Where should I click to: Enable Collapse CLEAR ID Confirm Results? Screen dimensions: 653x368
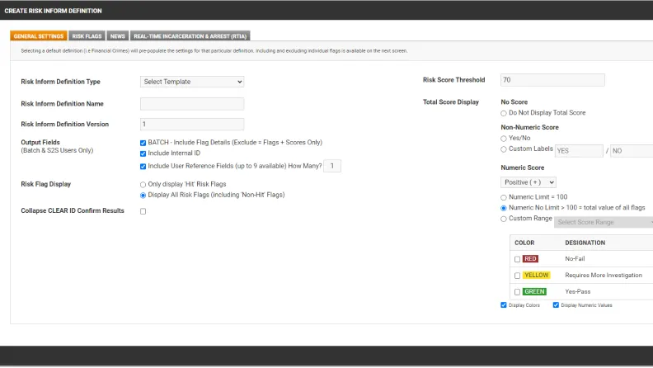pos(143,211)
